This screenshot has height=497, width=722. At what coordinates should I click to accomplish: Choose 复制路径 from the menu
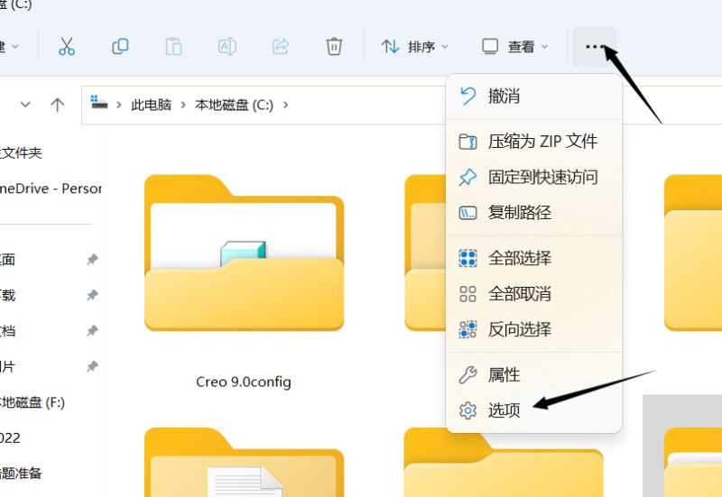(x=519, y=213)
